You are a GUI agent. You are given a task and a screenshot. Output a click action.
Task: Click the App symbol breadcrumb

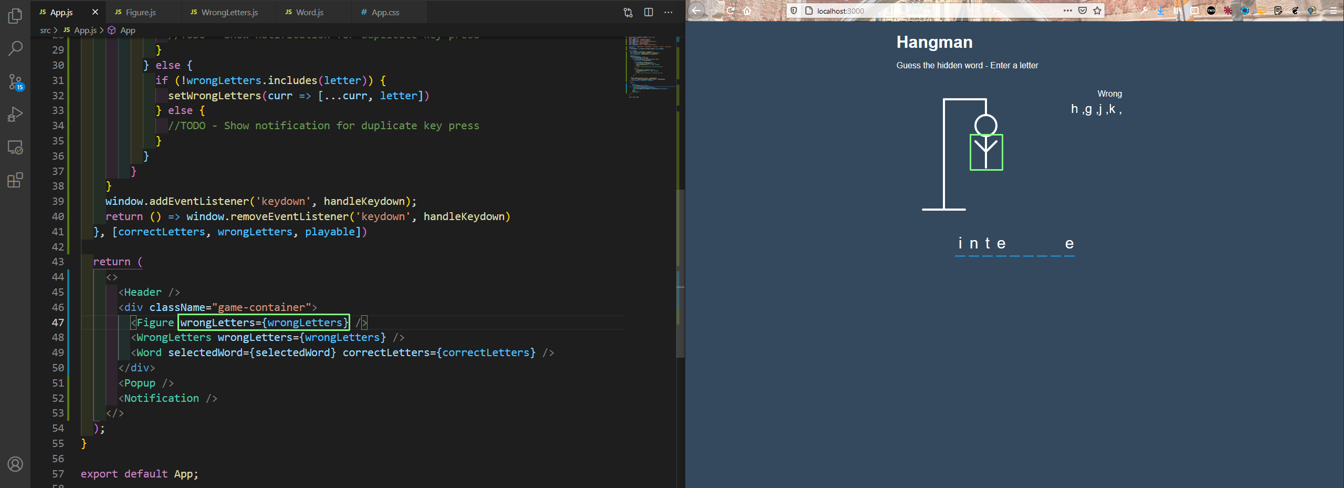click(x=128, y=30)
